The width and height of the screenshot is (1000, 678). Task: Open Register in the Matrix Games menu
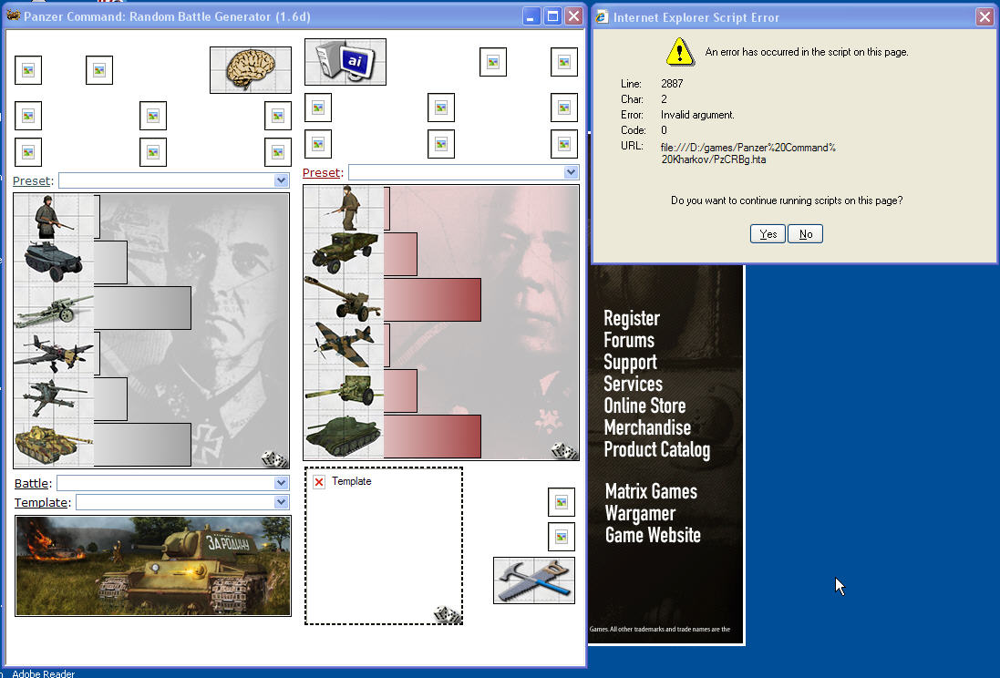coord(632,318)
